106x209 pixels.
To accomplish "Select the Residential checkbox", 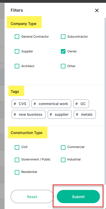I will point(17,172).
